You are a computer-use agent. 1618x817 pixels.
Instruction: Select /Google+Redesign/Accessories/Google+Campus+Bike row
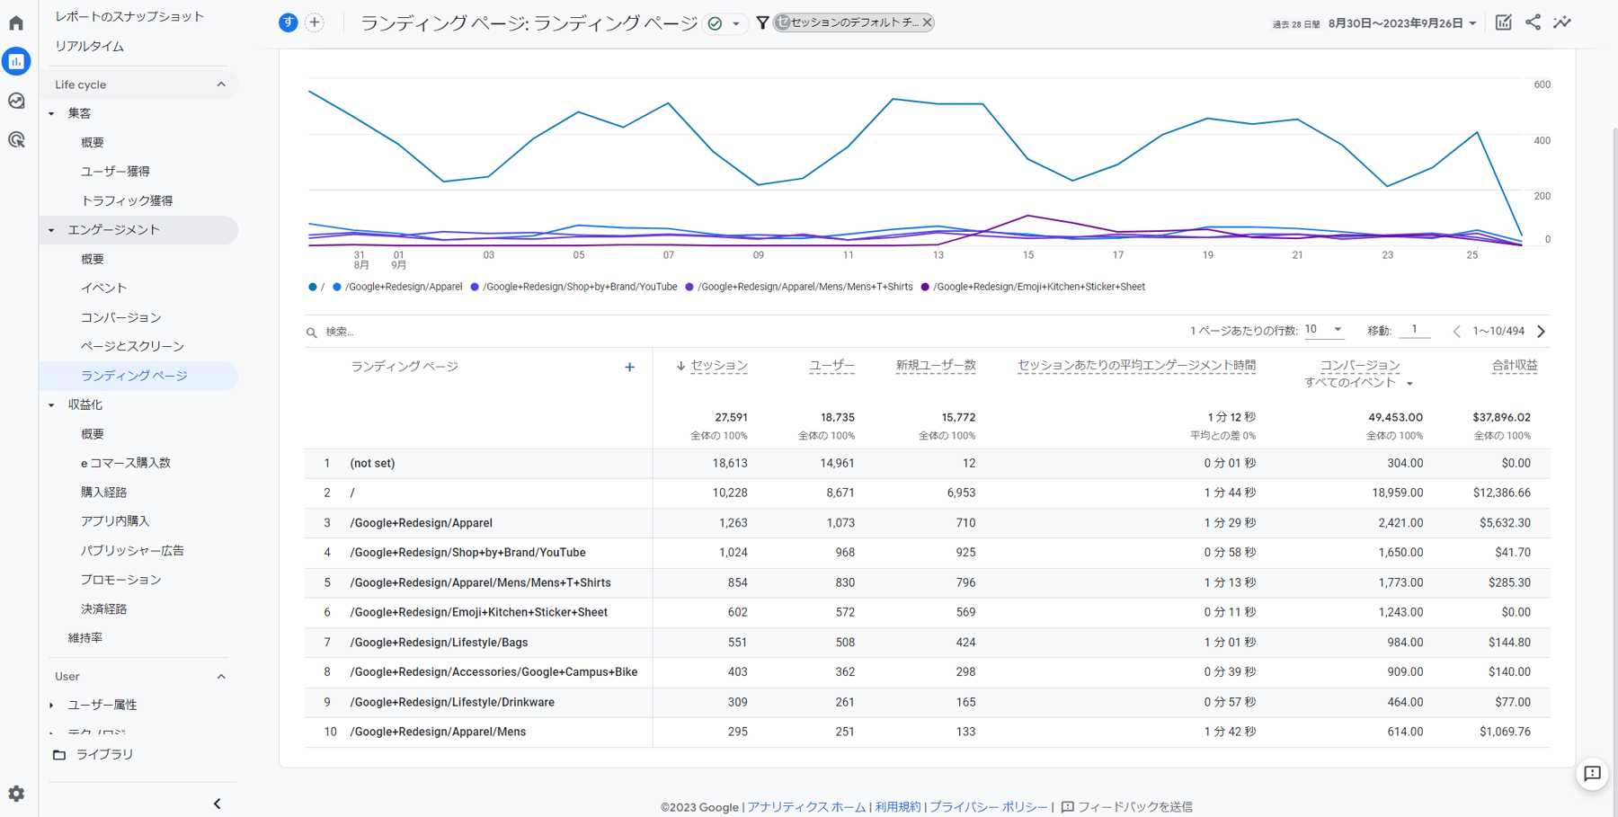[927, 672]
